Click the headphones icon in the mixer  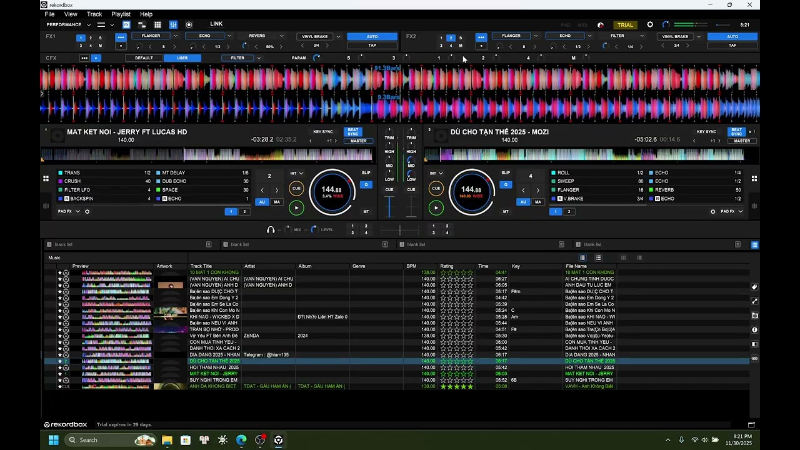(x=271, y=230)
